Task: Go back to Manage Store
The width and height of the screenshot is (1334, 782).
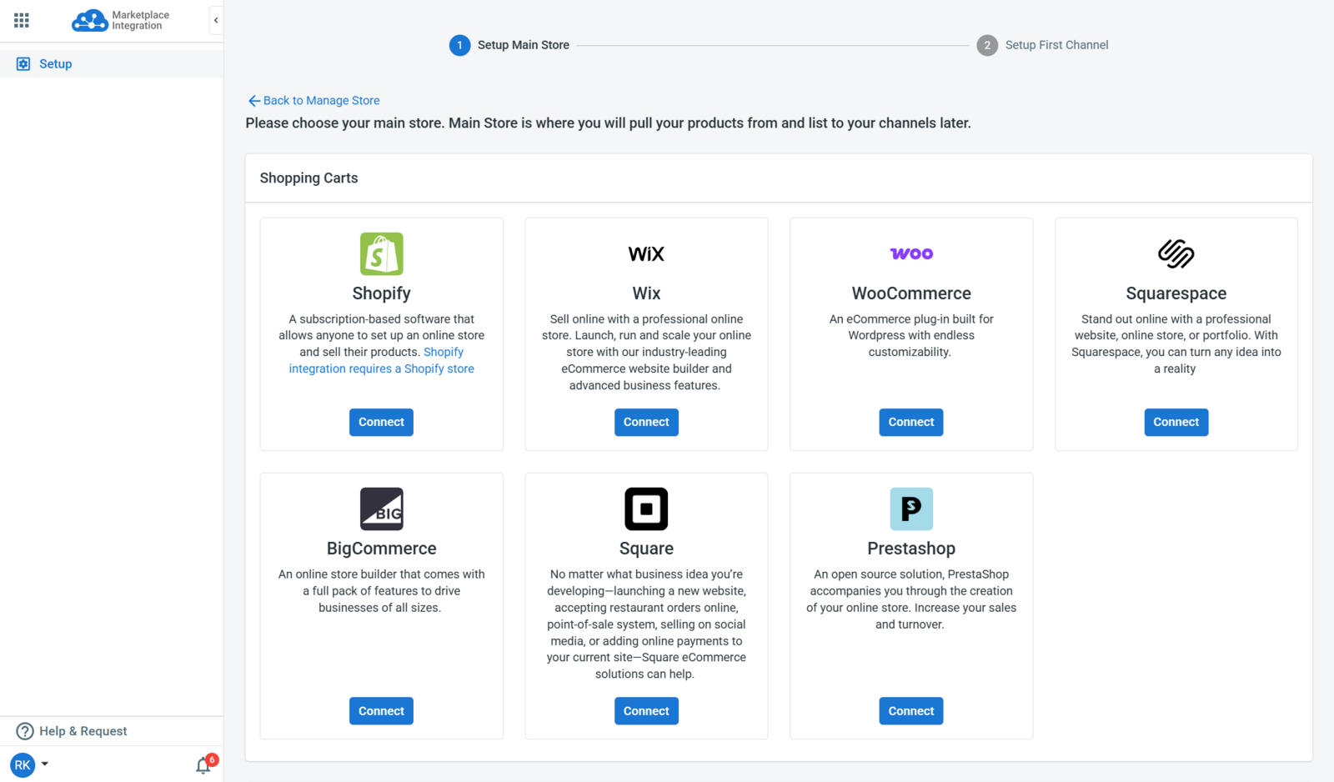Action: tap(313, 101)
